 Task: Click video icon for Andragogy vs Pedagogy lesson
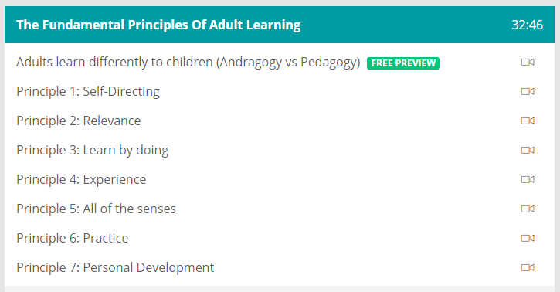tap(528, 62)
